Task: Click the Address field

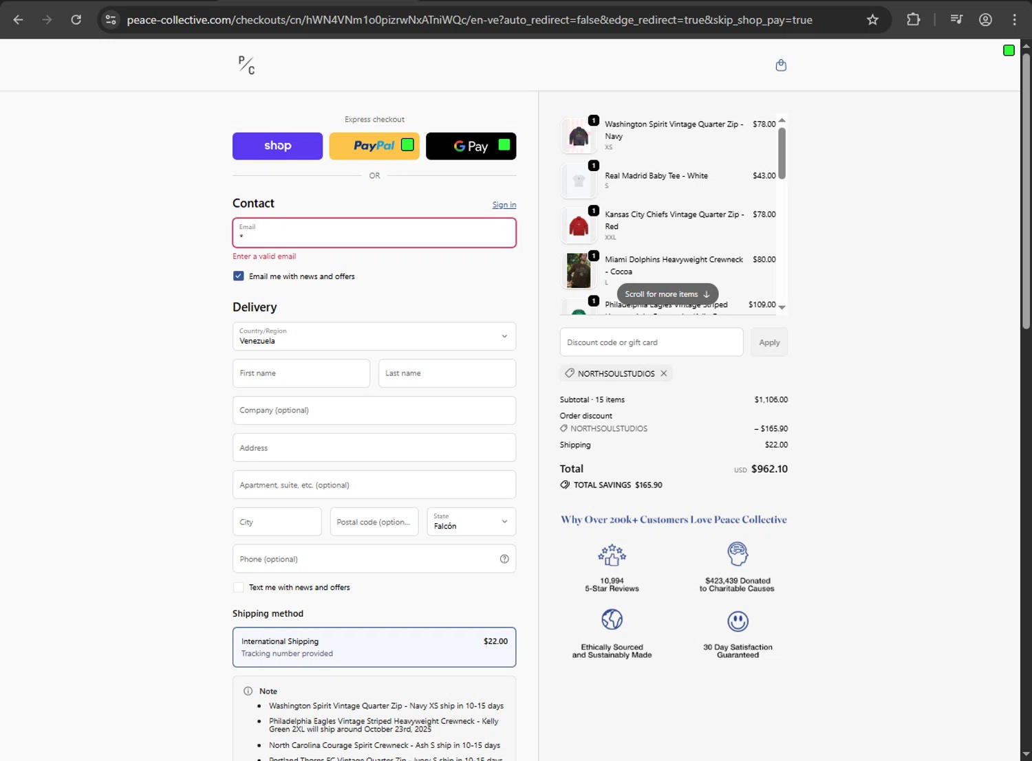Action: point(374,448)
